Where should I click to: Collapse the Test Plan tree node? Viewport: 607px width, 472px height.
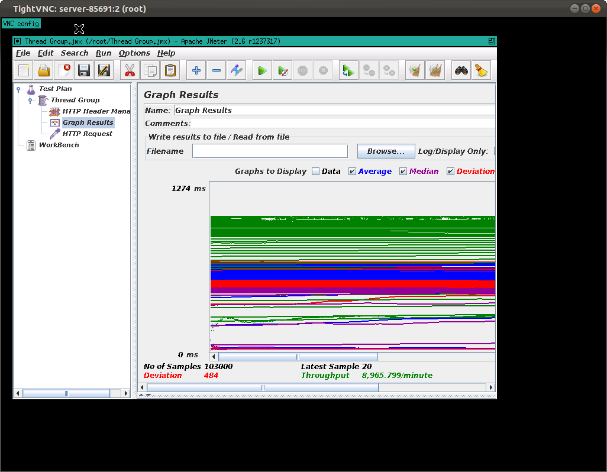pos(18,89)
